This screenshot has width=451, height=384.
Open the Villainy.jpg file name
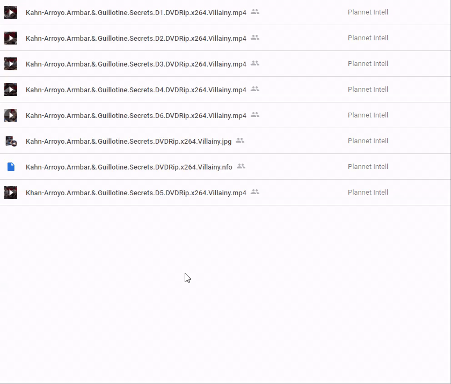(x=128, y=141)
